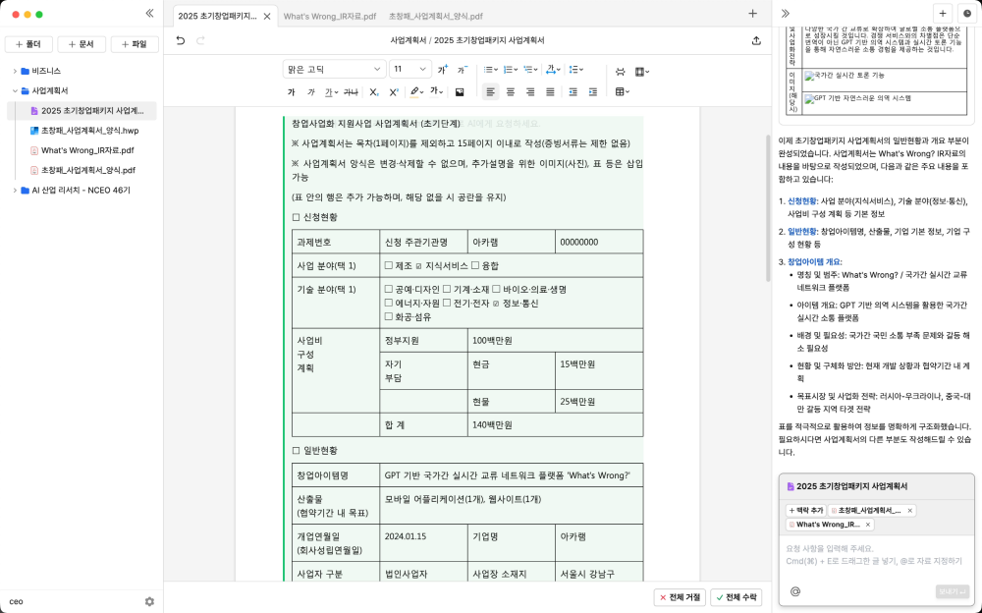Uncheck the 정보·통신 checkbox
Viewport: 982px width, 613px height.
click(x=496, y=304)
